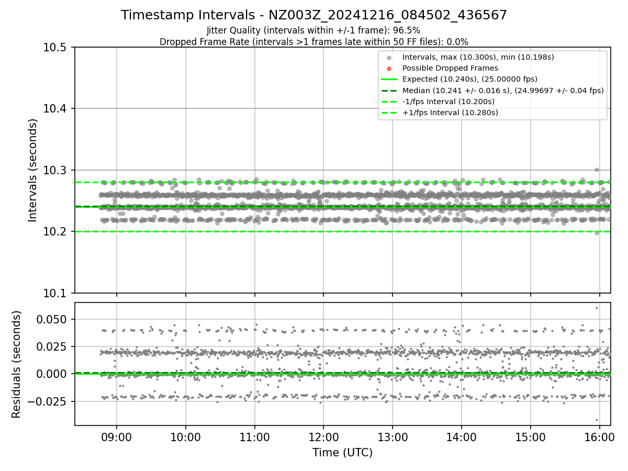The image size is (628, 471).
Task: Click the '11:00' time tick label
Action: tap(254, 436)
